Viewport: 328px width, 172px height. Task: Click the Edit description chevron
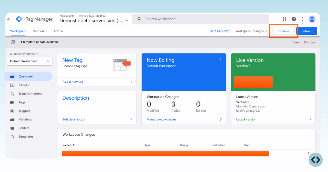(131, 119)
